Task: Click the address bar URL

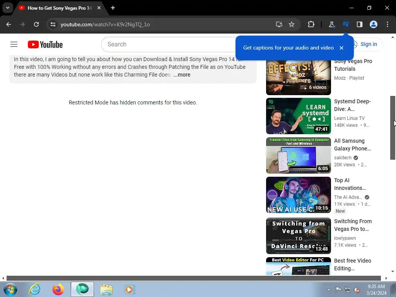Action: (105, 24)
